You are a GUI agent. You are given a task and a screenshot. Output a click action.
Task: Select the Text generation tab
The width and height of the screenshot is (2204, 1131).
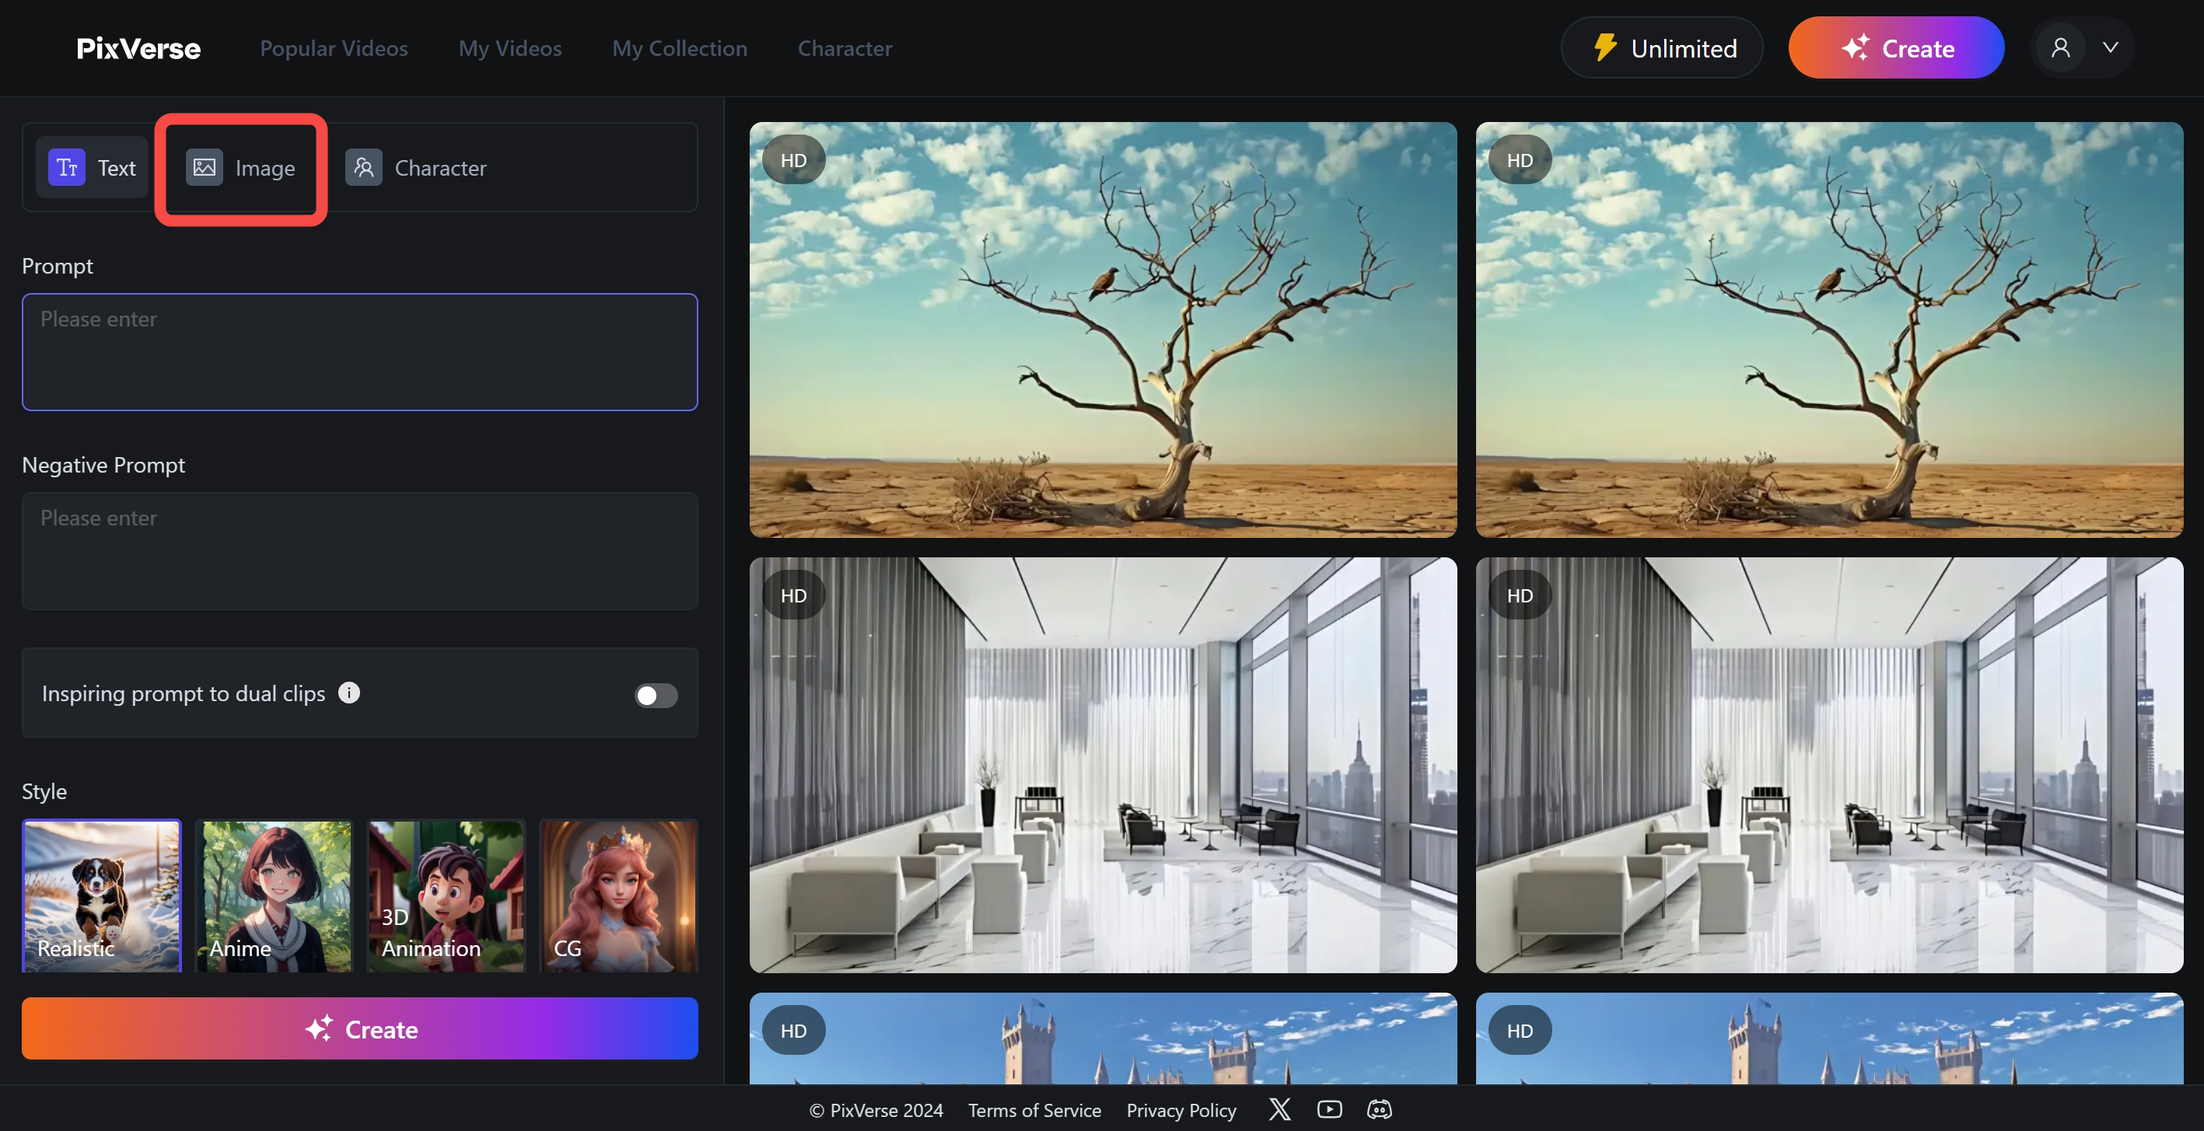click(93, 168)
